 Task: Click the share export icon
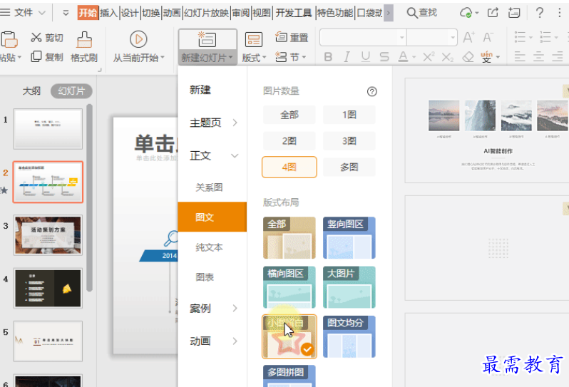point(493,13)
